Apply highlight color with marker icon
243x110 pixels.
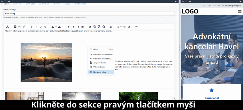59,27
